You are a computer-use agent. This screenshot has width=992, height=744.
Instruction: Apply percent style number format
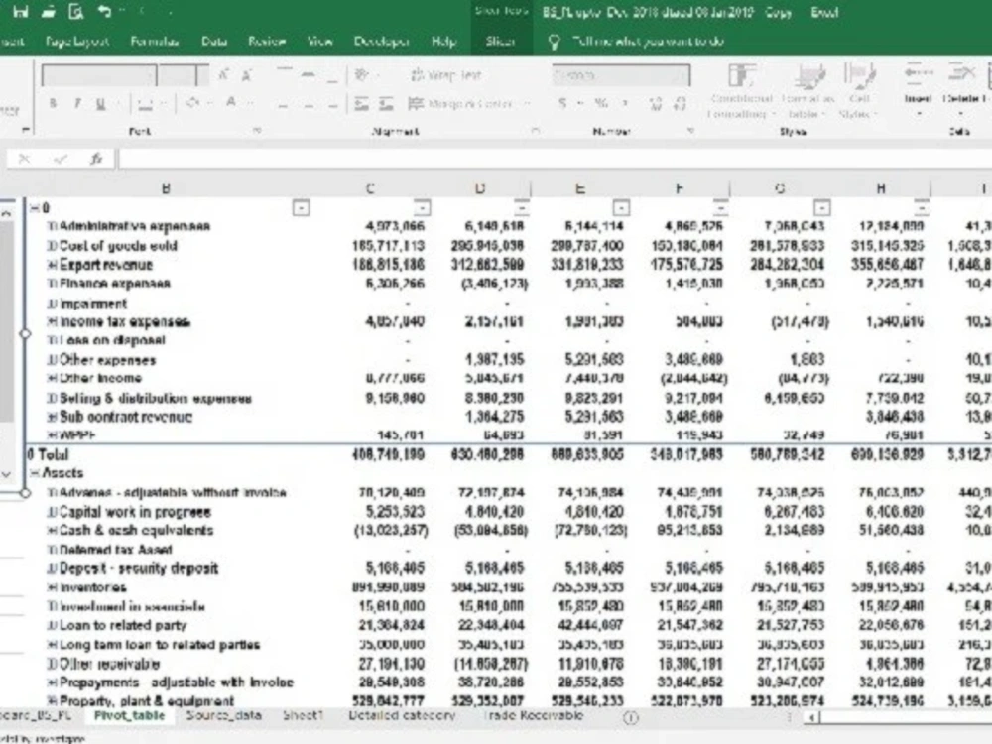(601, 103)
